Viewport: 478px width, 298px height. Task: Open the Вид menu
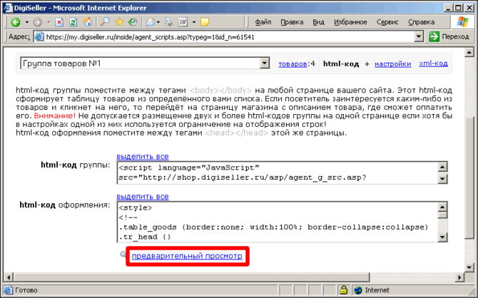[319, 22]
